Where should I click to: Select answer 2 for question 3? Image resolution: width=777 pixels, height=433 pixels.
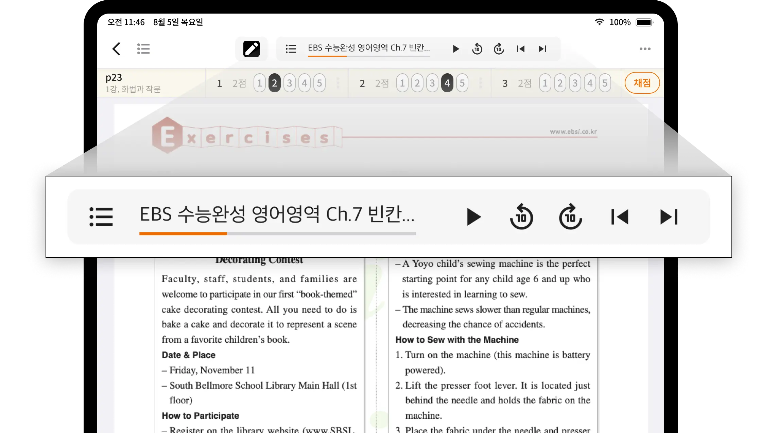tap(560, 83)
